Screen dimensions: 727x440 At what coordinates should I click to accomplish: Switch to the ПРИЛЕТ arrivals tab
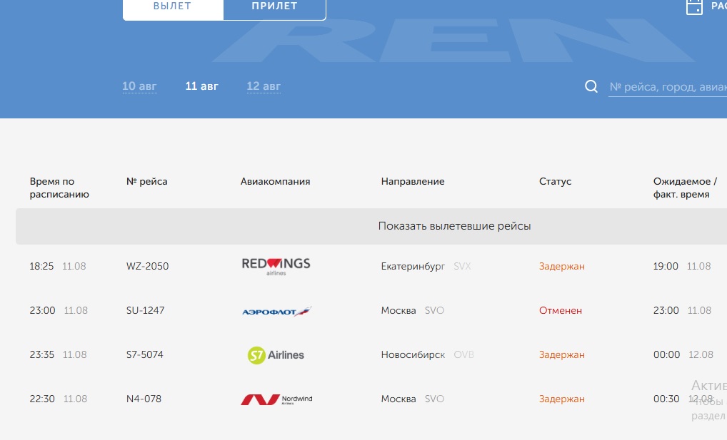pos(274,6)
